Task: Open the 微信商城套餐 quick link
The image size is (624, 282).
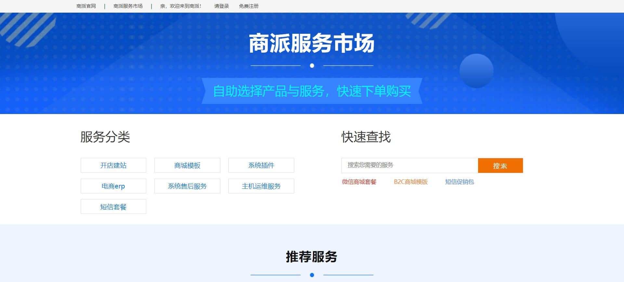Action: click(x=359, y=182)
